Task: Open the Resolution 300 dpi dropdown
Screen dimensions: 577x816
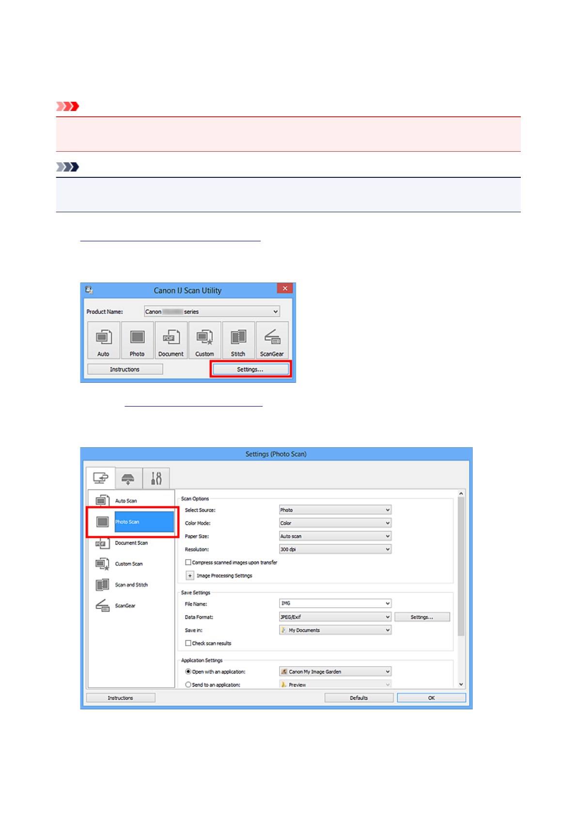Action: (335, 549)
